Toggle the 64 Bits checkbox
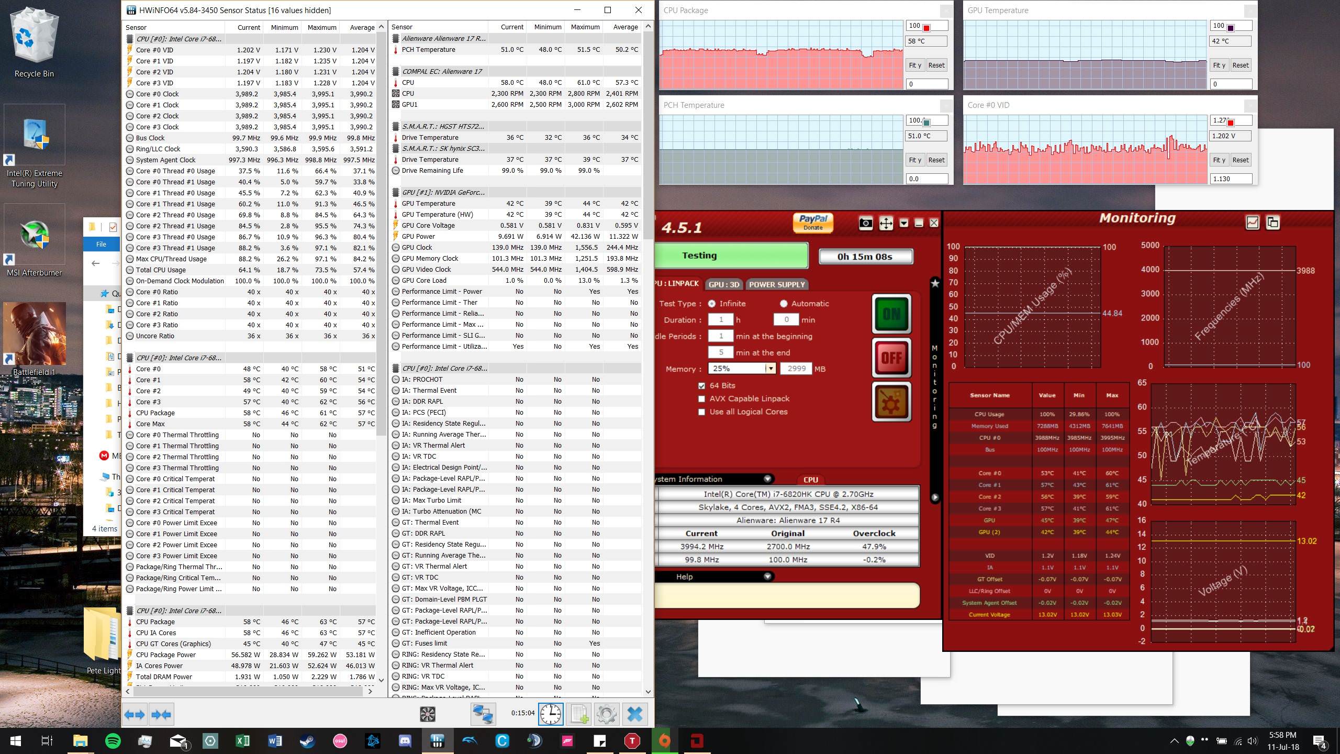Screen dimensions: 1340x754 pyautogui.click(x=701, y=386)
